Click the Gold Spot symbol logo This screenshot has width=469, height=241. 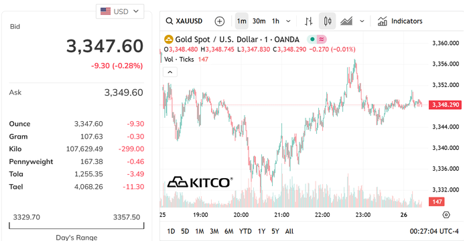pyautogui.click(x=169, y=39)
